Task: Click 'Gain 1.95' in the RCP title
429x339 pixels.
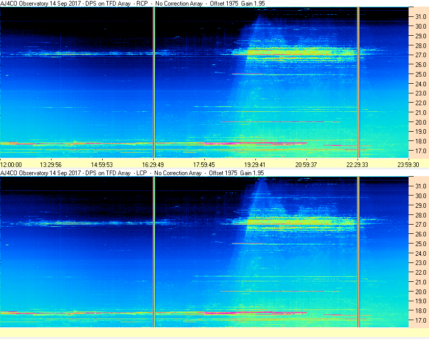Action: pos(253,4)
